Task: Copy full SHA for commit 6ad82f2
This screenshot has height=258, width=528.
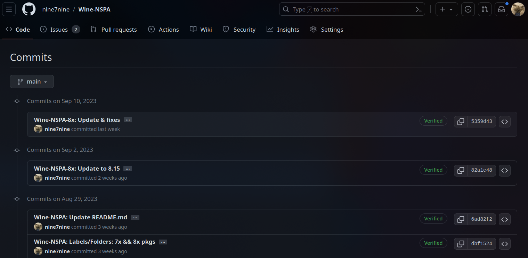Action: tap(461, 219)
